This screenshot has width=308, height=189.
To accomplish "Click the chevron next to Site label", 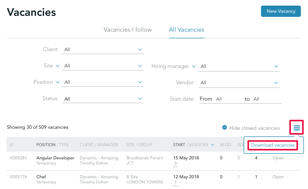I will [57, 66].
